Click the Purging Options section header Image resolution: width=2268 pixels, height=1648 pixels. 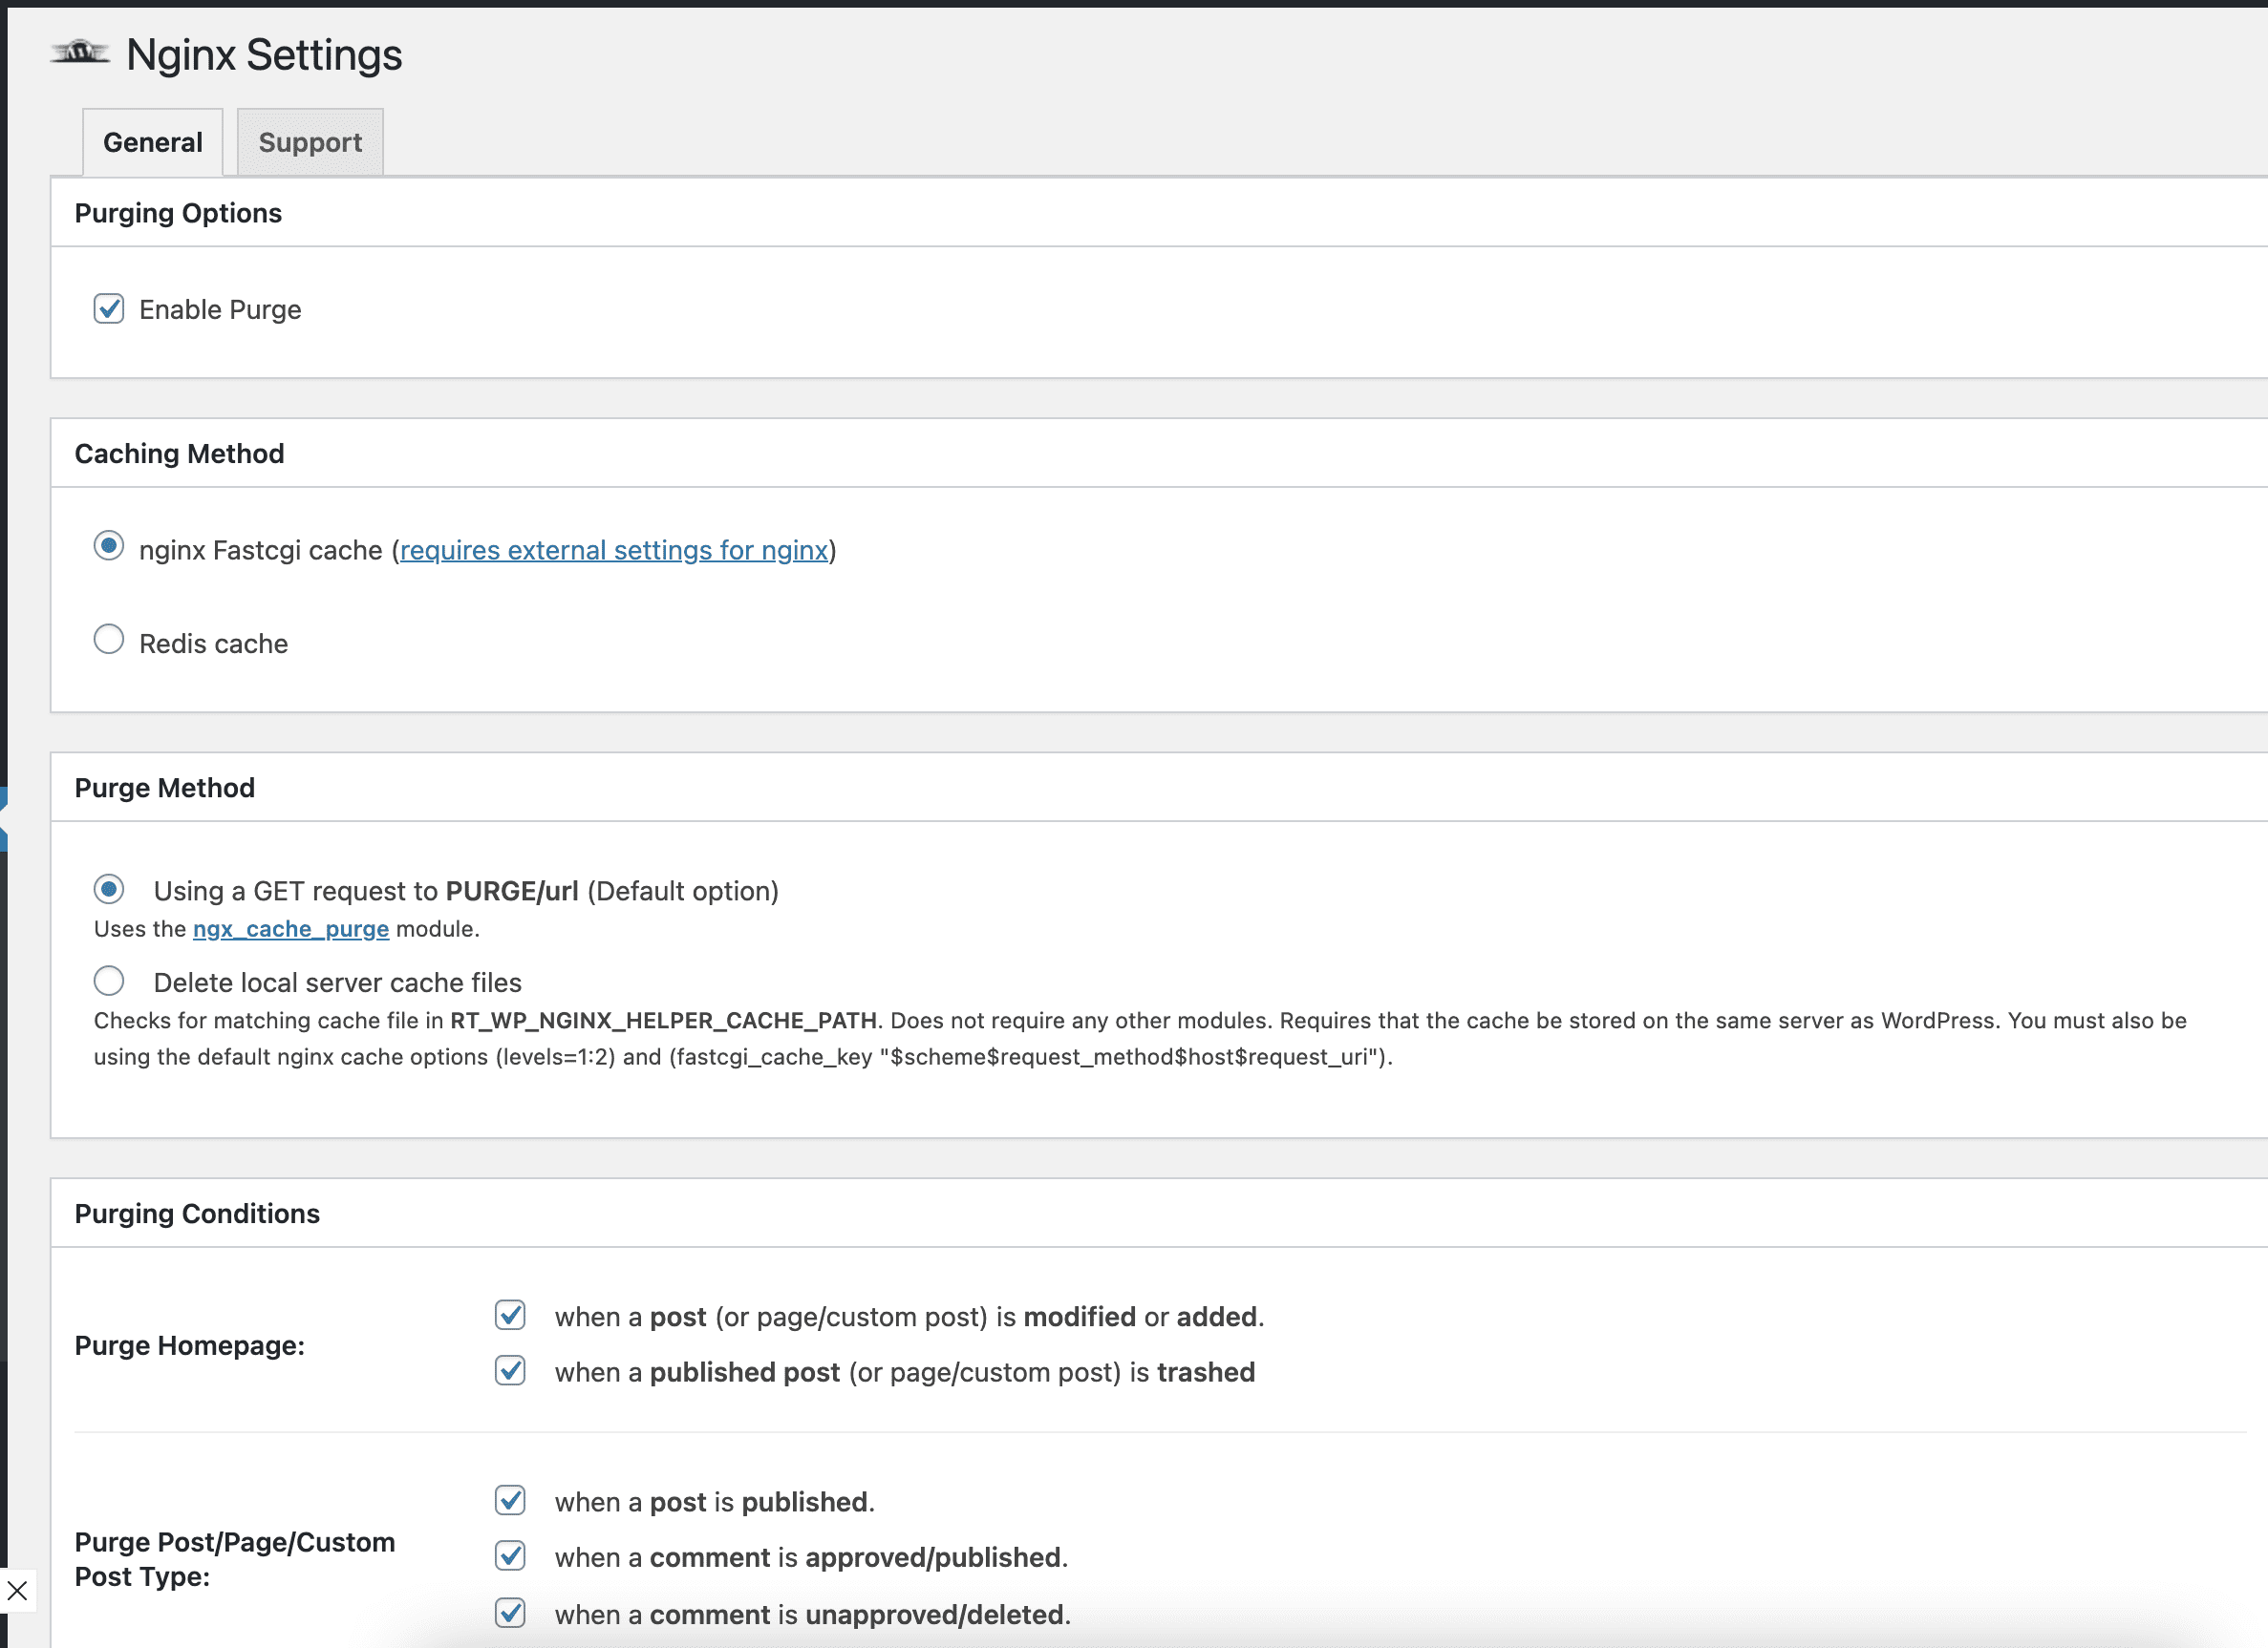[x=178, y=213]
